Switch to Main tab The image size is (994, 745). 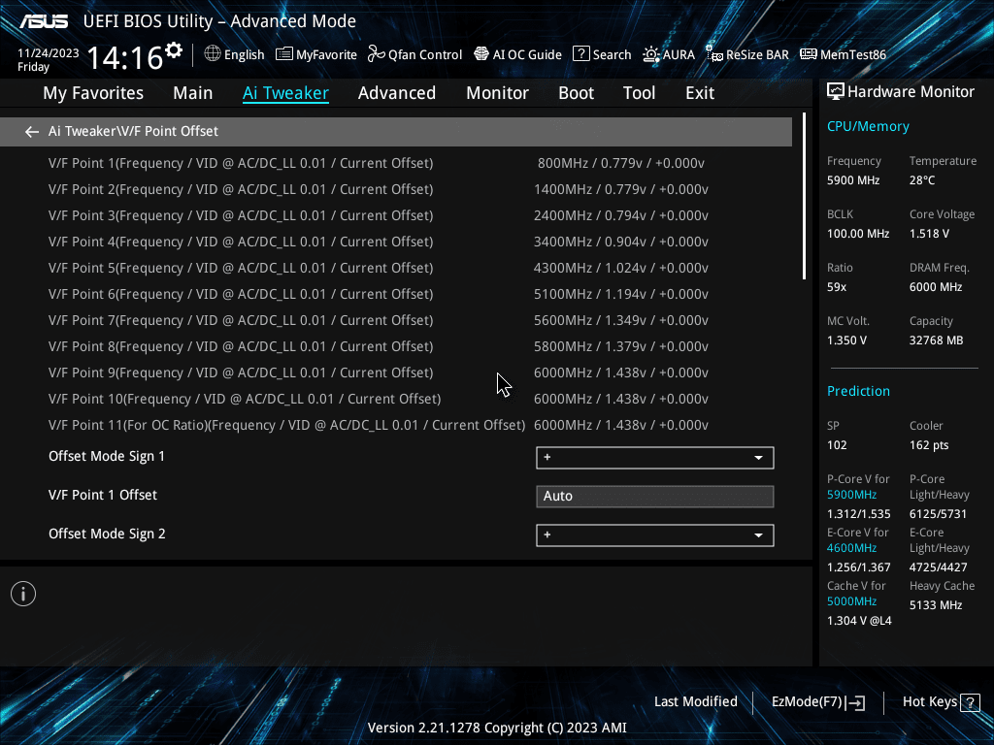pyautogui.click(x=193, y=93)
